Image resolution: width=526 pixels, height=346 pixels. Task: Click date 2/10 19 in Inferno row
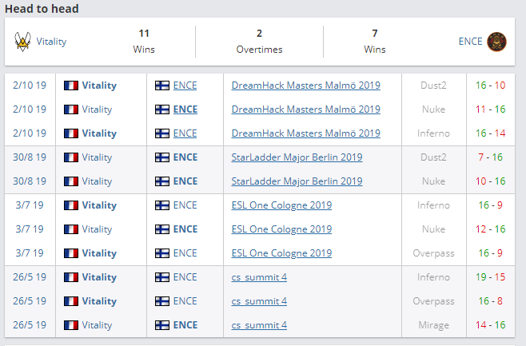point(30,133)
